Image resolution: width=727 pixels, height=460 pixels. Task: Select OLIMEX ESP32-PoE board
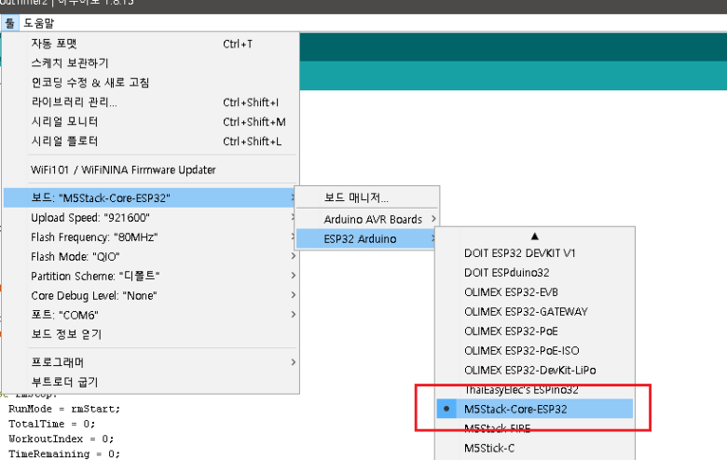click(x=535, y=331)
